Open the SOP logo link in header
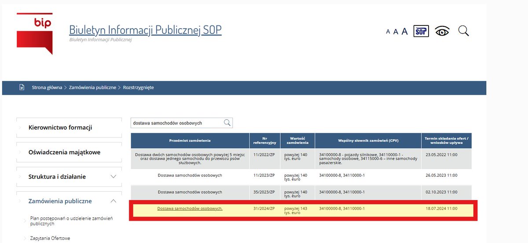This screenshot has height=243, width=528. pyautogui.click(x=421, y=31)
